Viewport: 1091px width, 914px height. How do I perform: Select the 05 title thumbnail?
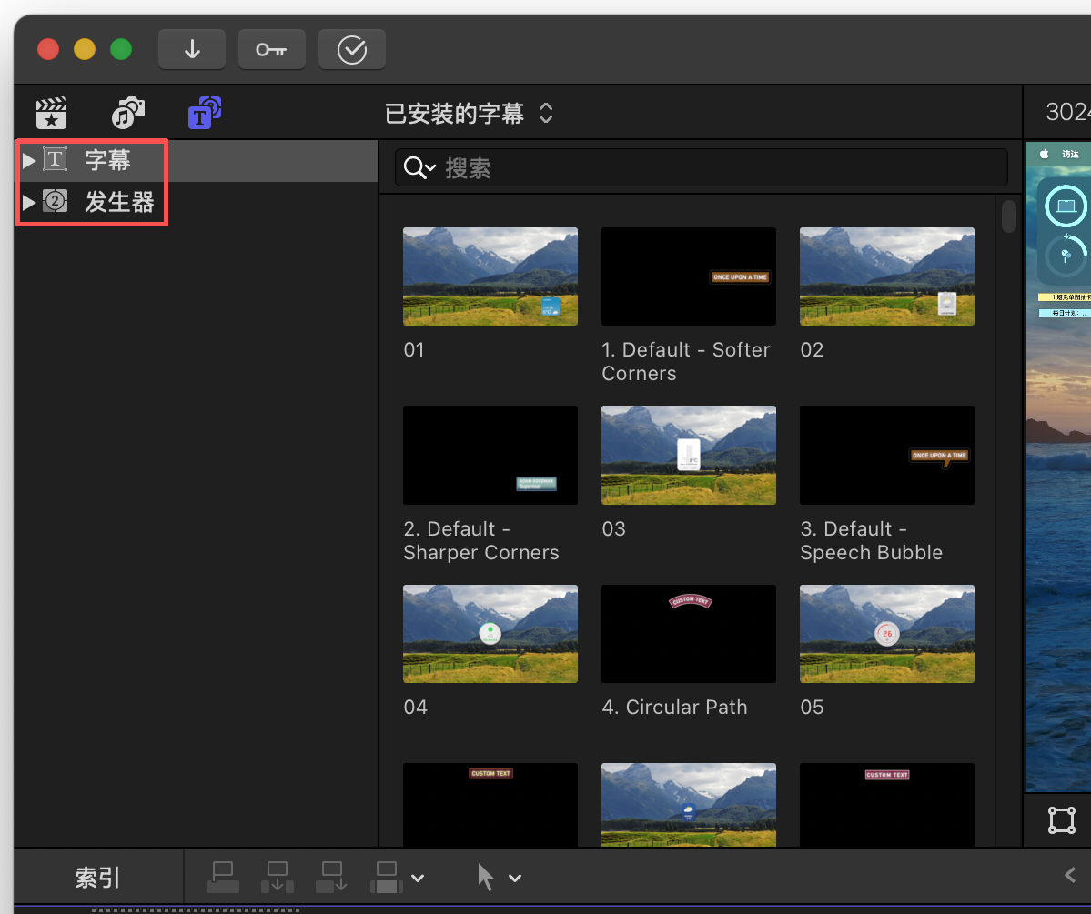pyautogui.click(x=887, y=634)
